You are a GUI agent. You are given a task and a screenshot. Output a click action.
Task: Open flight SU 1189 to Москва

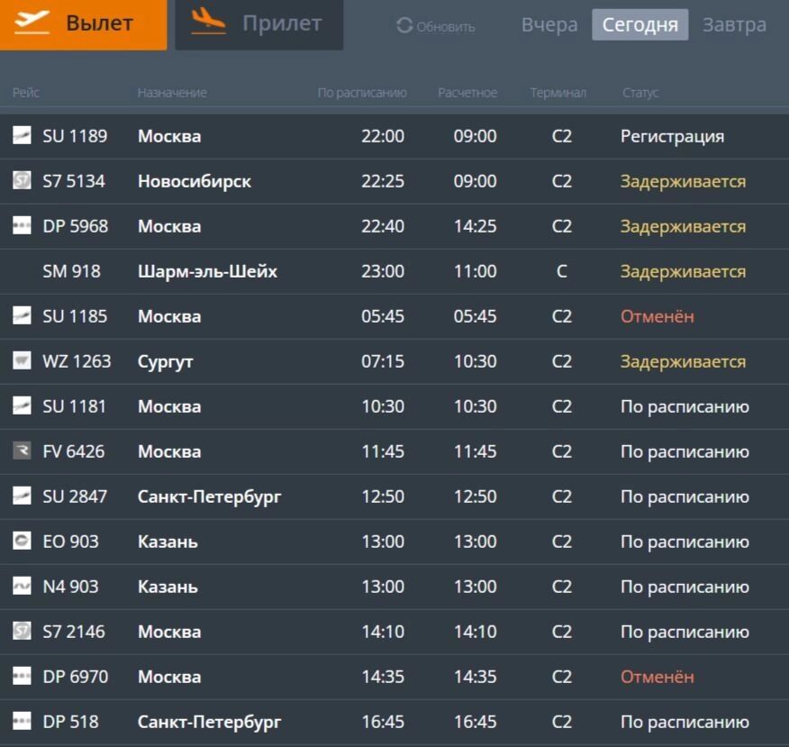394,136
